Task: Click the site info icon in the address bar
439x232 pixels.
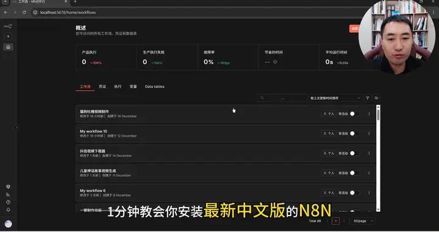Action: click(x=35, y=12)
